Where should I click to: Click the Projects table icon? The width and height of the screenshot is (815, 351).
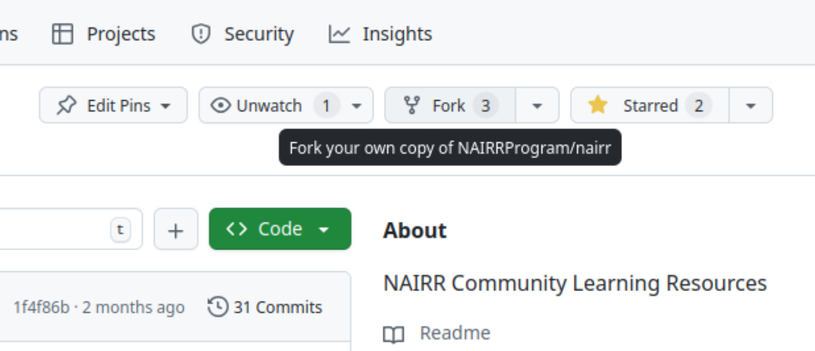pyautogui.click(x=62, y=33)
